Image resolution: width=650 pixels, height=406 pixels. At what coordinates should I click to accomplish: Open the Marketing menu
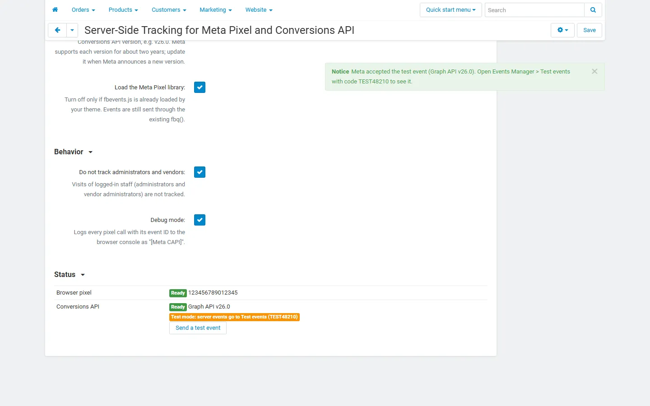pyautogui.click(x=216, y=10)
